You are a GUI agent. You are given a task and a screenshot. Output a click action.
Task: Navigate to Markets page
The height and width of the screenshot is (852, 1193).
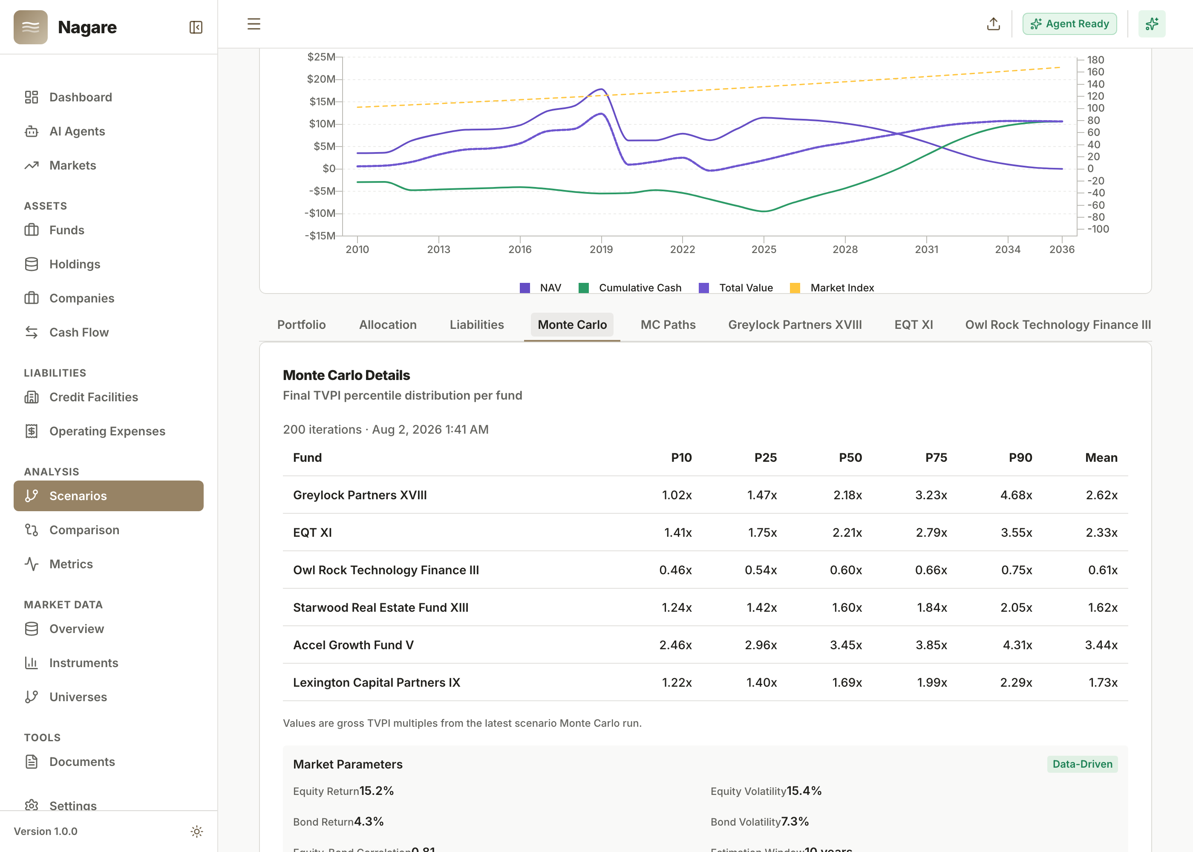(109, 165)
